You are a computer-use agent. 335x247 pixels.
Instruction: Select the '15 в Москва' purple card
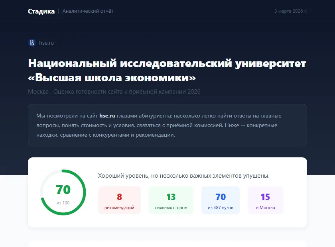click(x=265, y=200)
